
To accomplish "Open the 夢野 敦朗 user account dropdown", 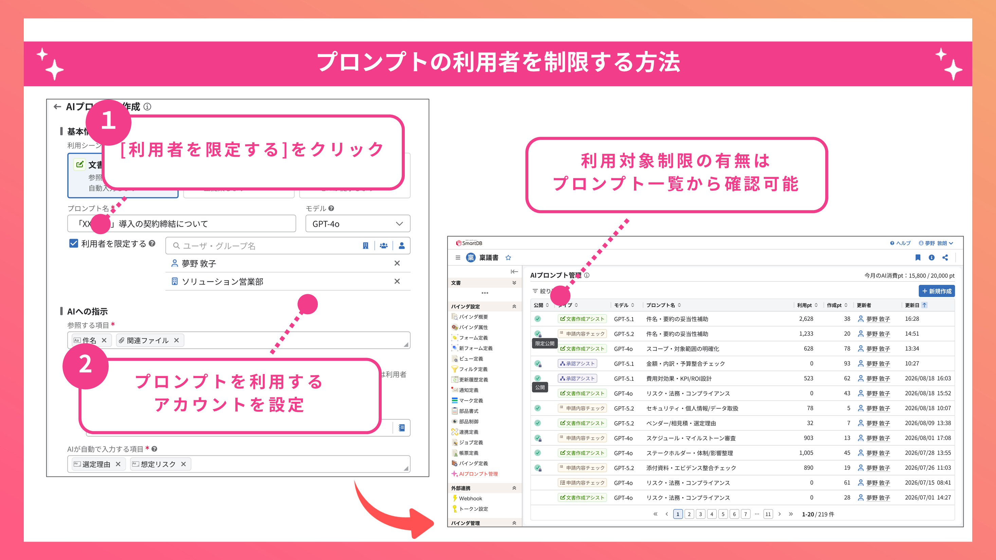I will (x=936, y=243).
